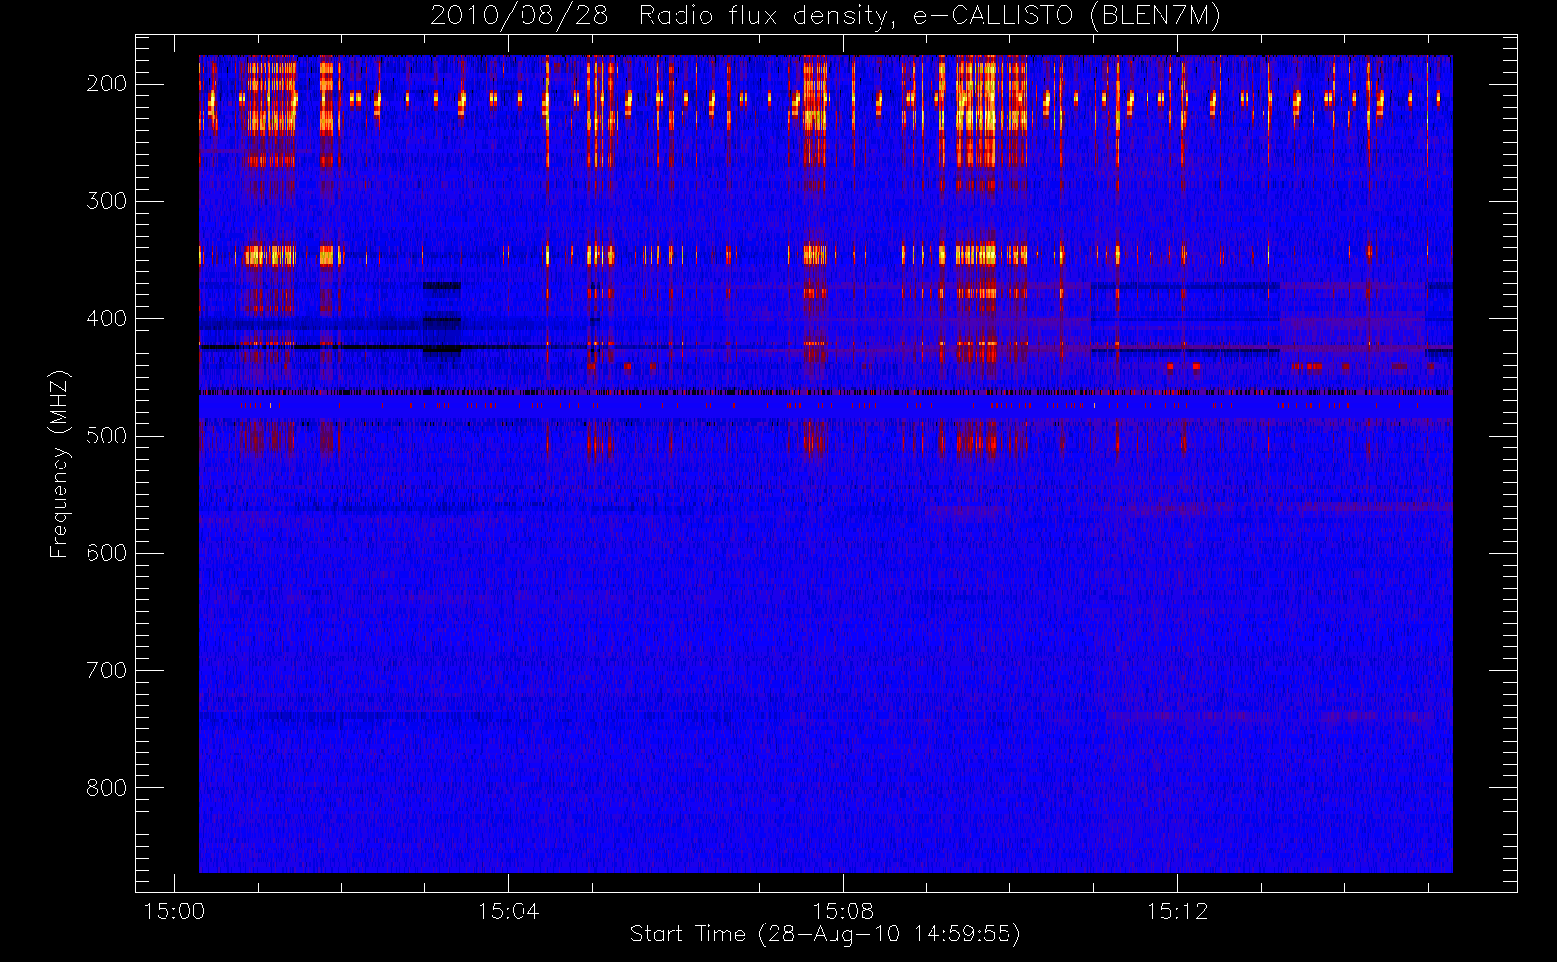Click the 700 frequency tick label

[107, 671]
